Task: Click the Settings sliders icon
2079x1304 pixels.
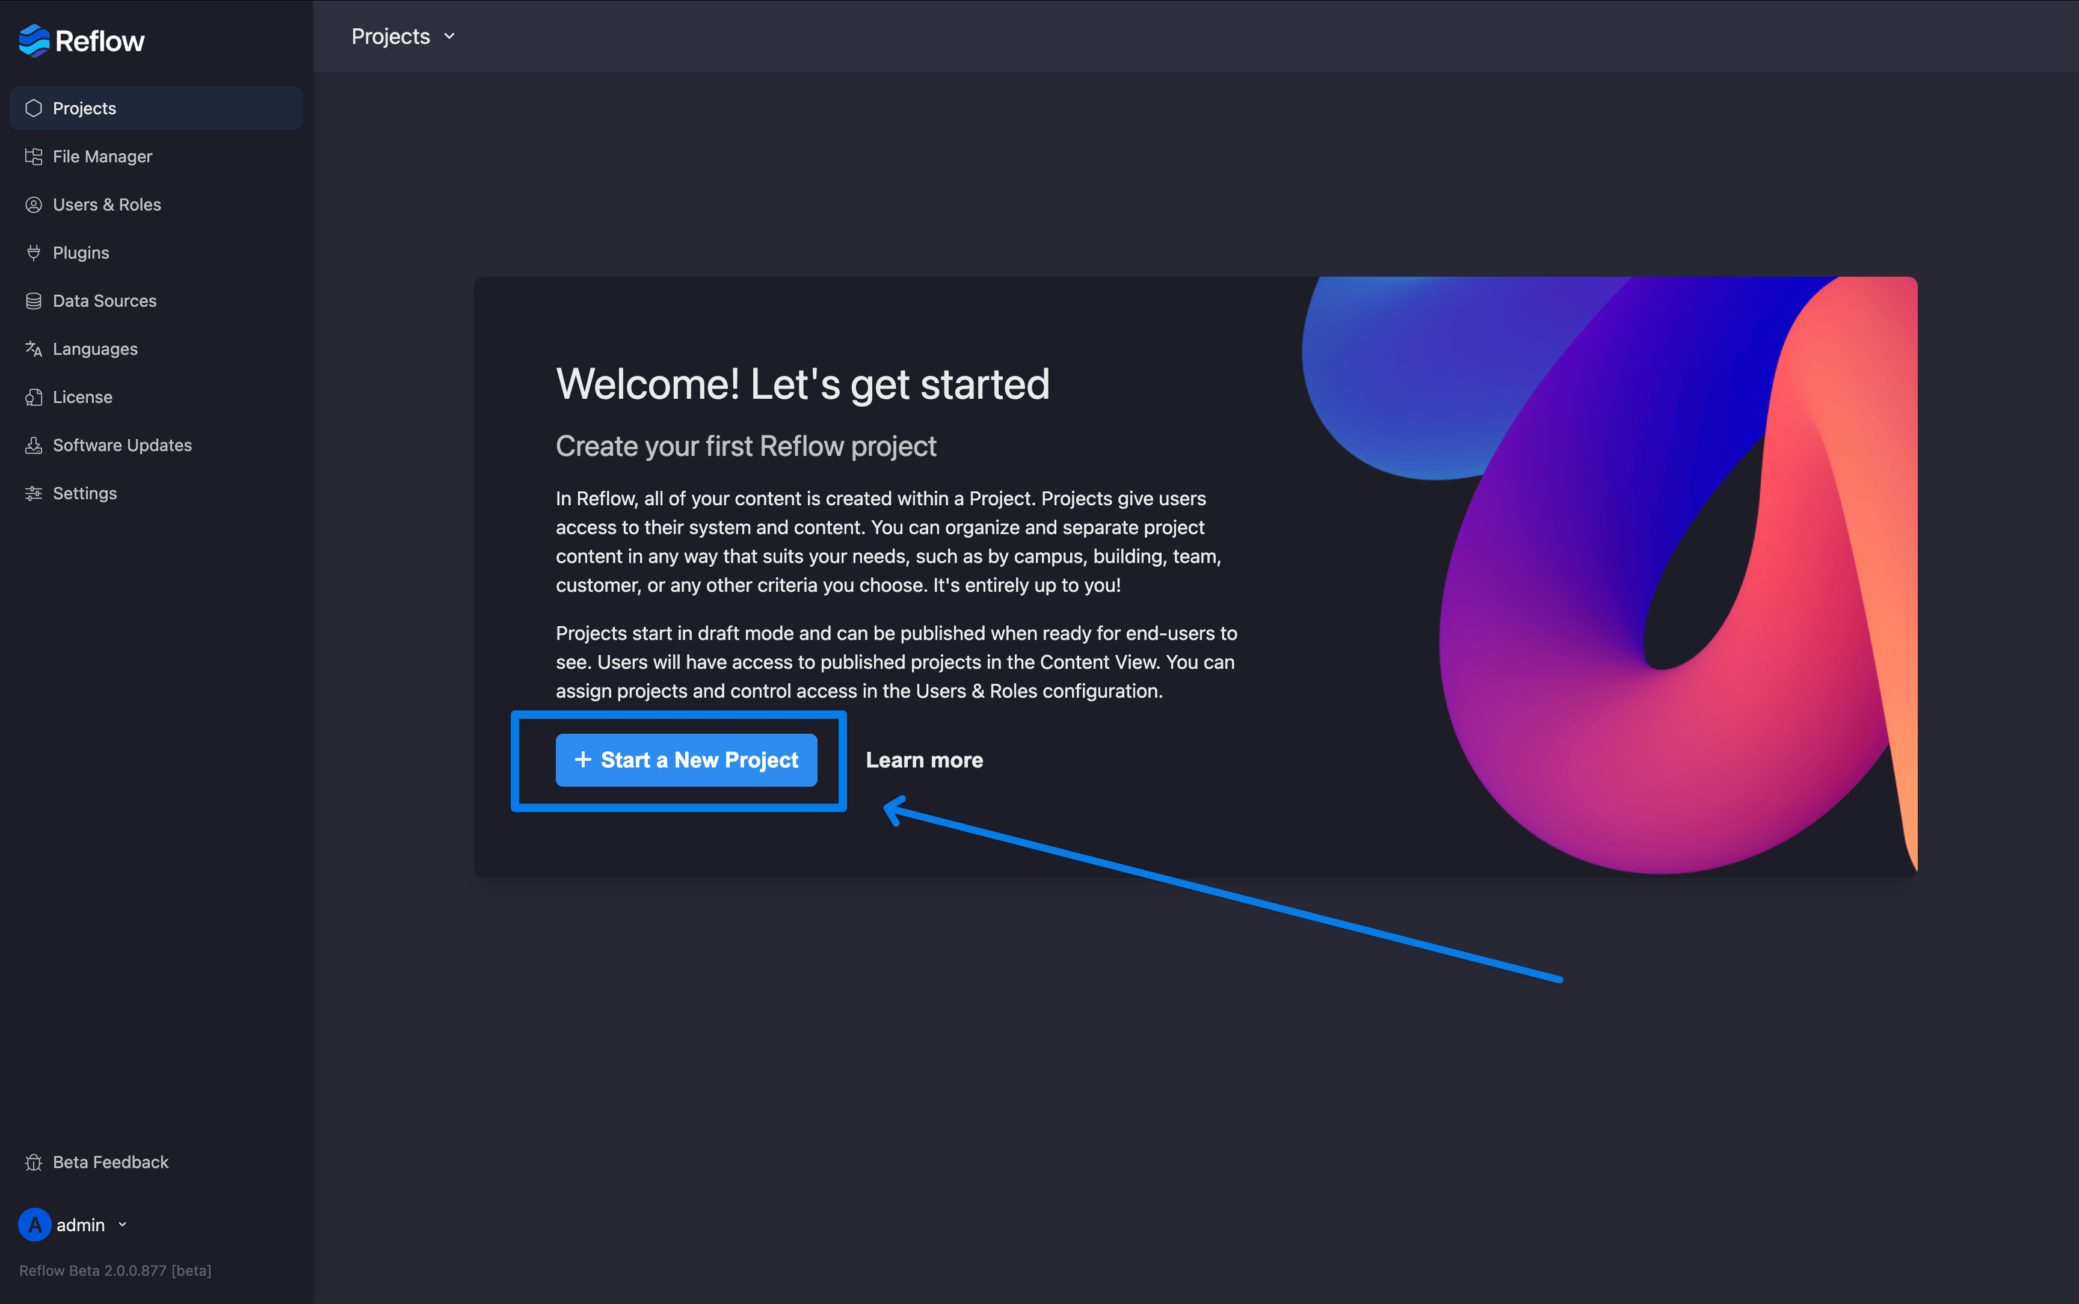Action: [34, 493]
